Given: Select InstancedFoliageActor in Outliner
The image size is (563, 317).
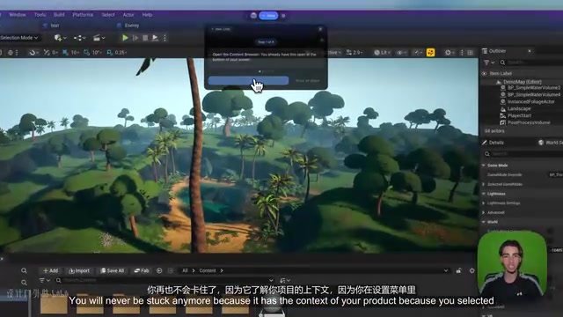Looking at the screenshot, I should coord(530,102).
